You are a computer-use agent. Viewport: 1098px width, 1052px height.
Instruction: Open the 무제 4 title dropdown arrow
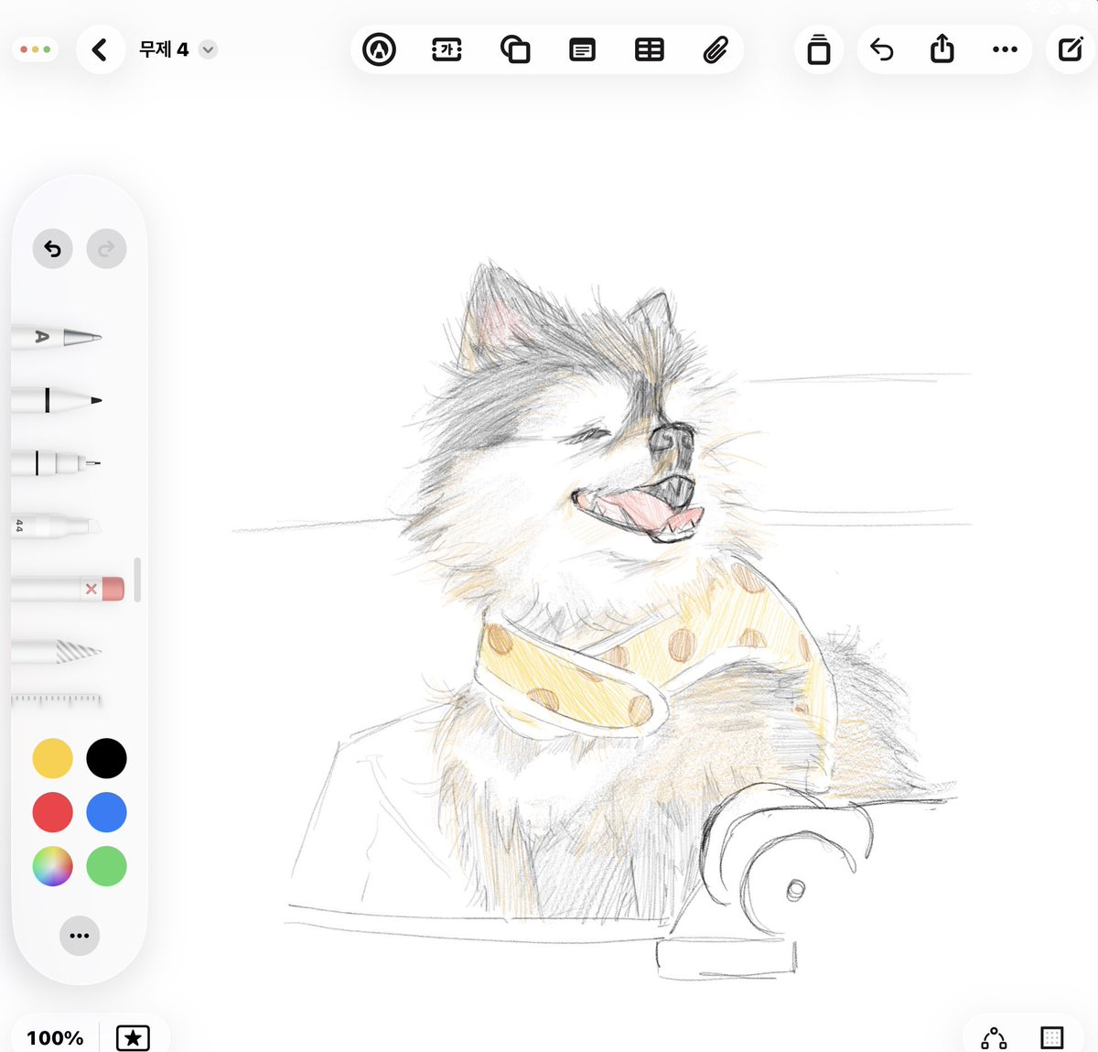[209, 49]
